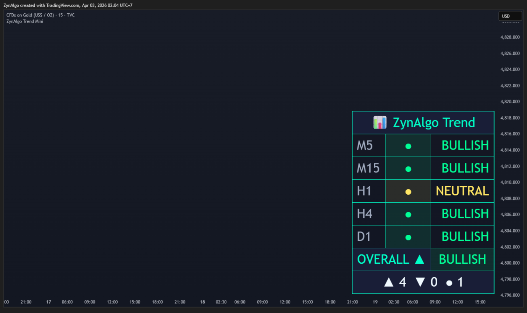Click the D1 timeframe label
The height and width of the screenshot is (313, 527).
tap(364, 237)
